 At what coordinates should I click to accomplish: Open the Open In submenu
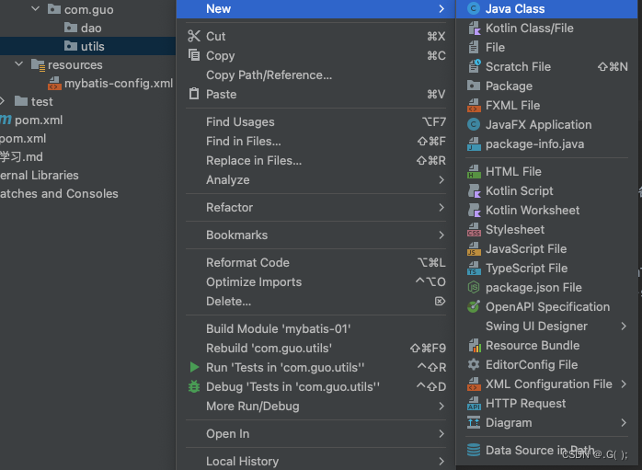[315, 433]
